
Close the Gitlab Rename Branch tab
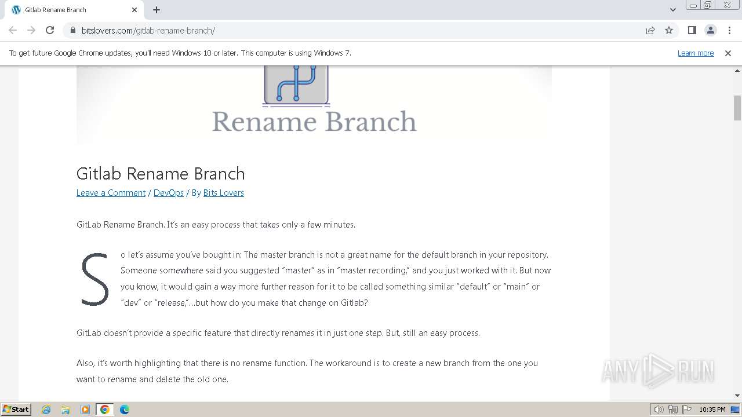pyautogui.click(x=134, y=10)
